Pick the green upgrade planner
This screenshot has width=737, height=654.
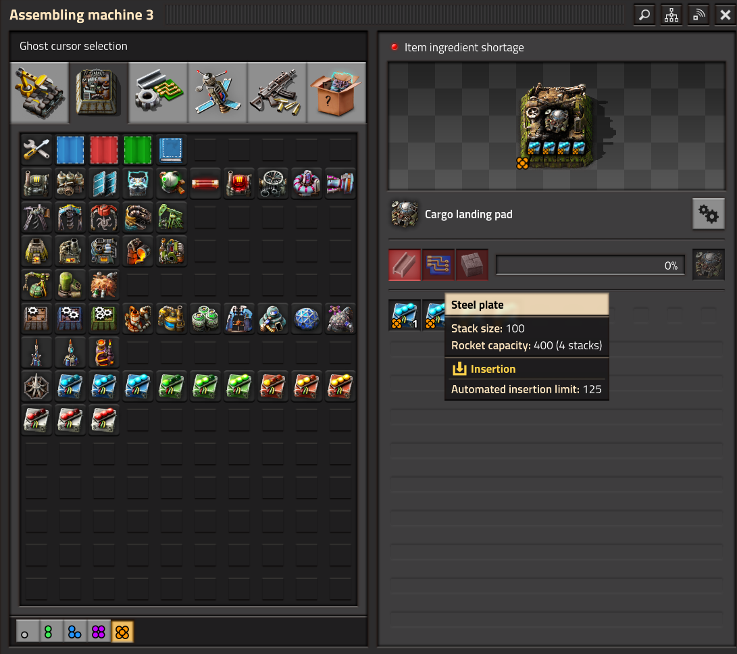click(x=138, y=149)
